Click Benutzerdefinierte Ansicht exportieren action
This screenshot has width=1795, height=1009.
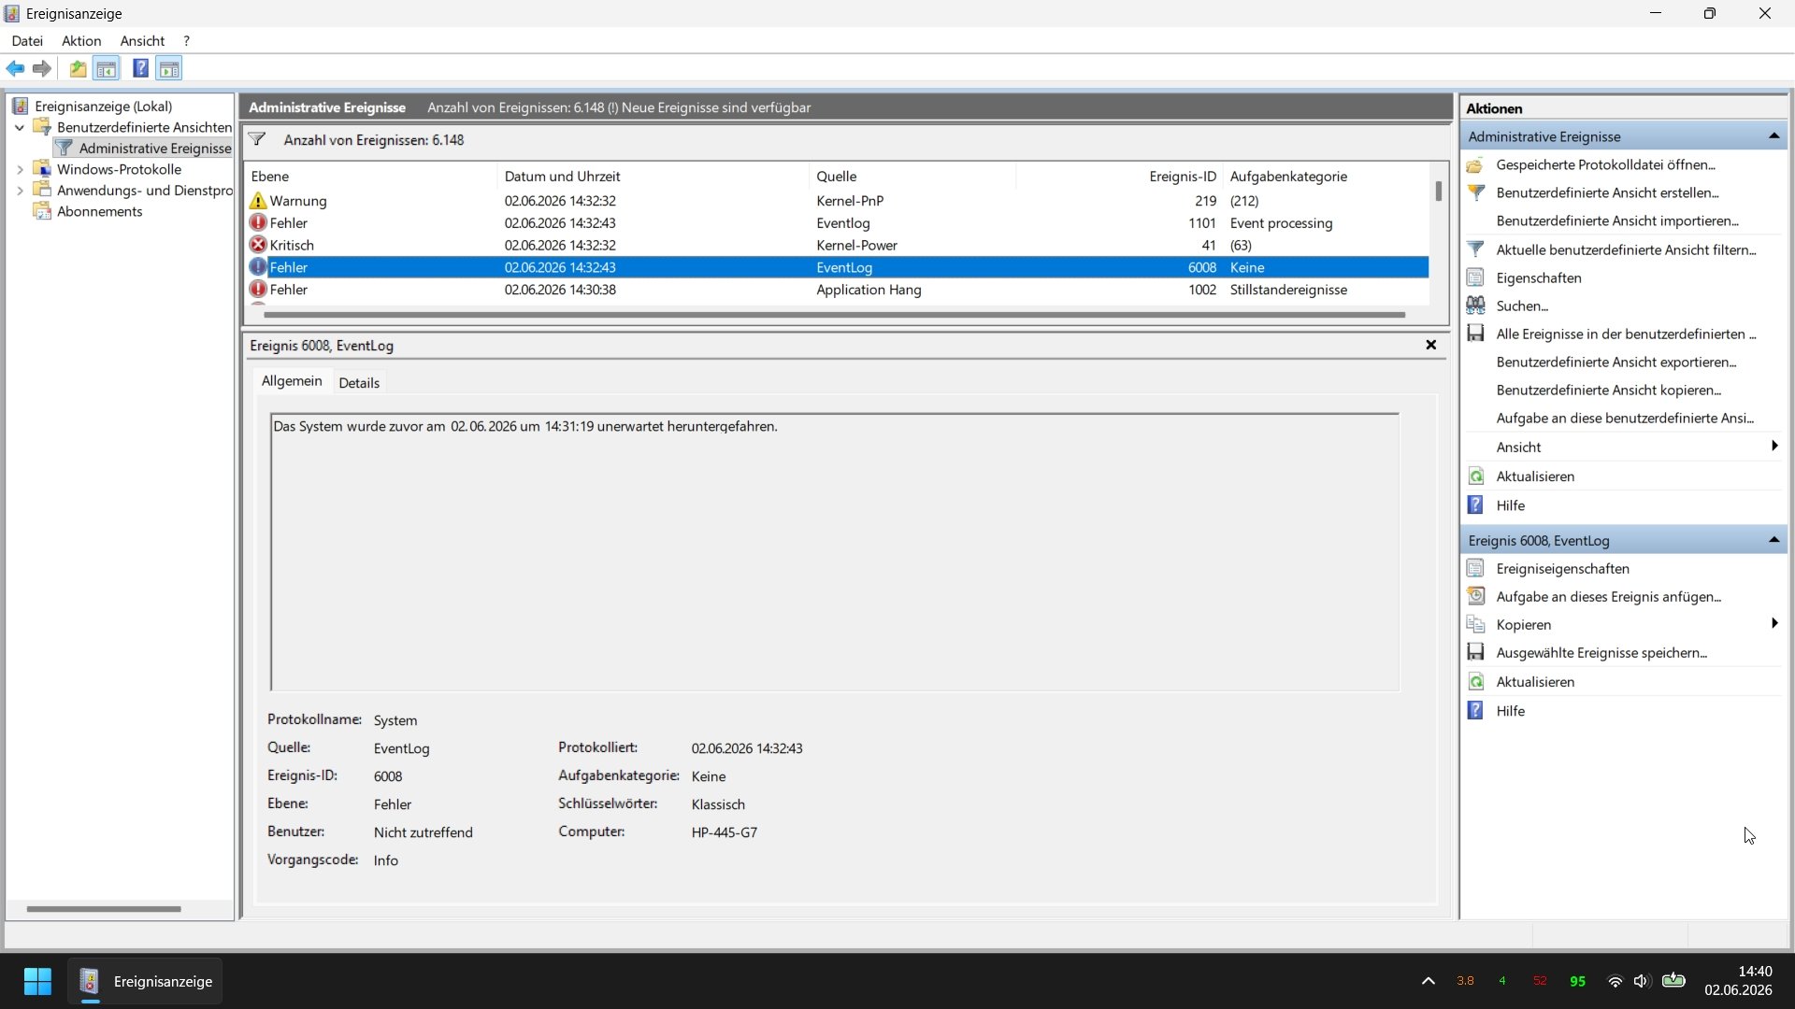coord(1616,362)
